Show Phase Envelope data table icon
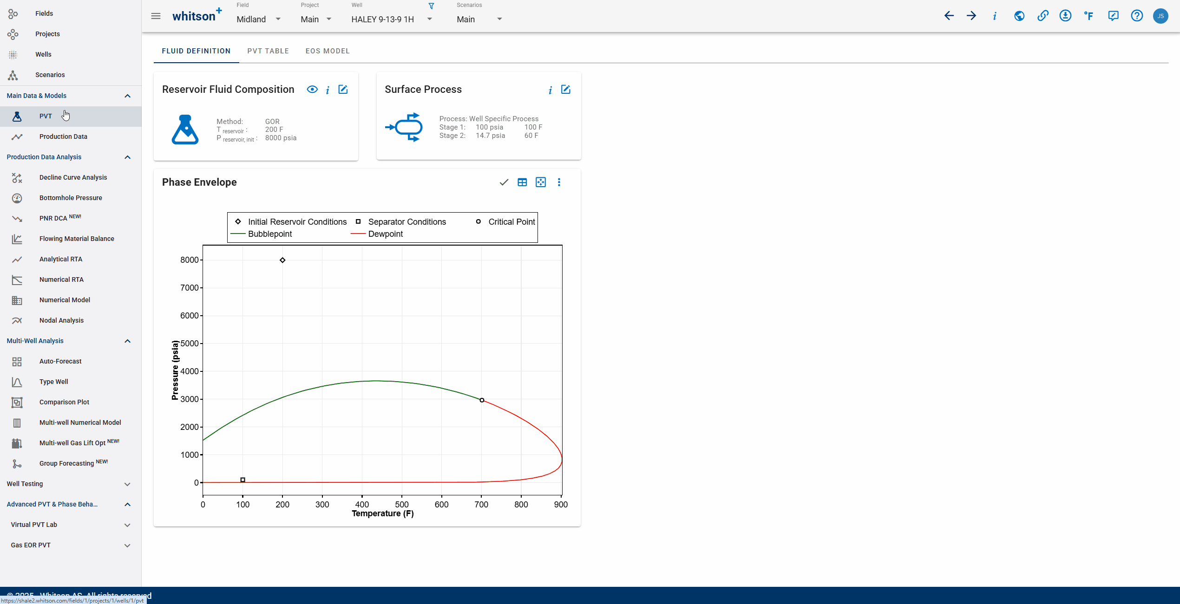This screenshot has width=1180, height=604. pos(522,182)
